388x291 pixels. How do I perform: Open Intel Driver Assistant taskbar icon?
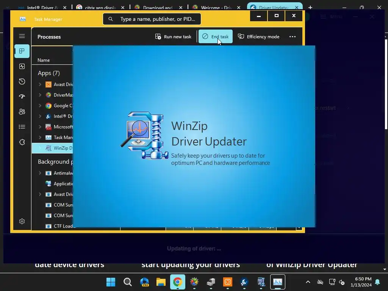[x=244, y=282]
